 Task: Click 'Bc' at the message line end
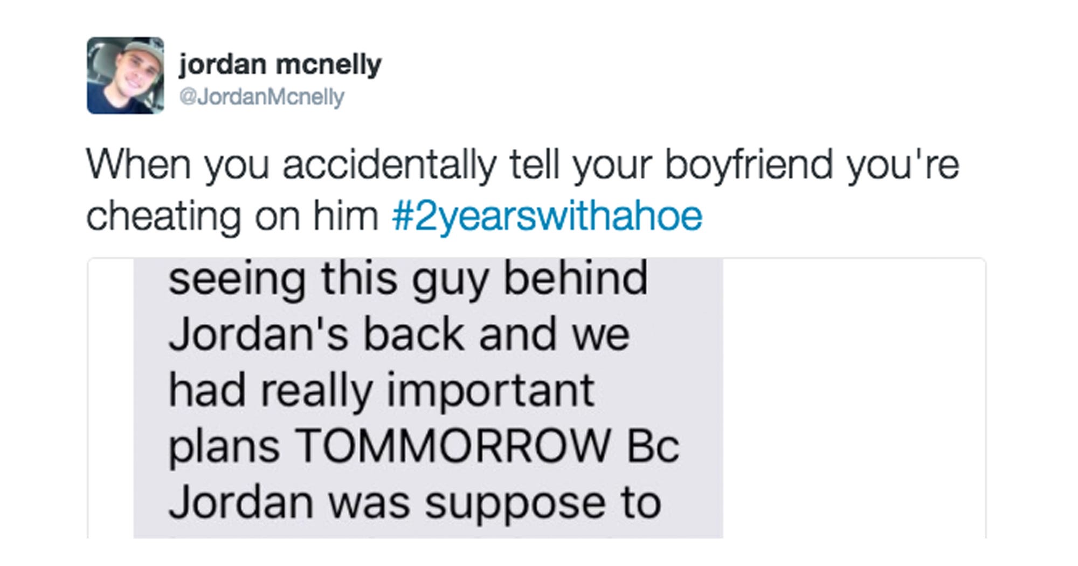pos(653,446)
